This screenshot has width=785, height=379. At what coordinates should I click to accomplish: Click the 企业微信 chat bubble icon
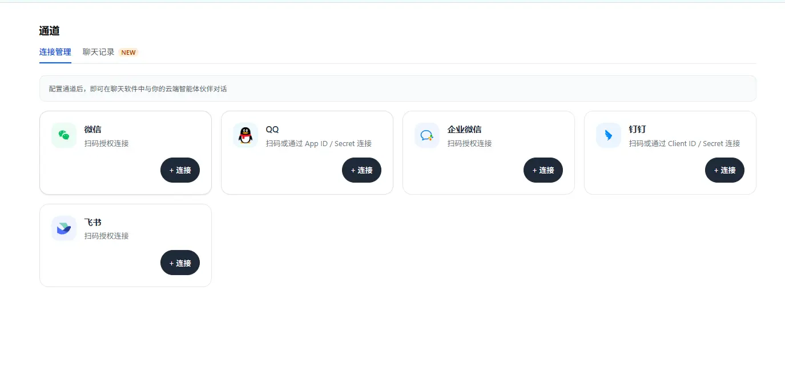tap(427, 135)
